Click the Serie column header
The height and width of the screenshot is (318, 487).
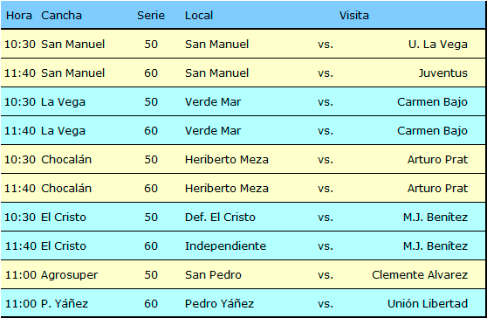tap(151, 15)
